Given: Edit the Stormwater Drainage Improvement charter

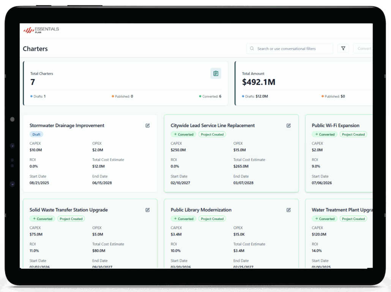Looking at the screenshot, I should 148,125.
